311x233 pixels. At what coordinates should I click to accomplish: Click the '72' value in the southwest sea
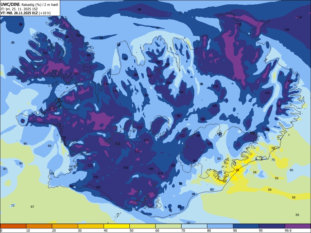(13, 205)
